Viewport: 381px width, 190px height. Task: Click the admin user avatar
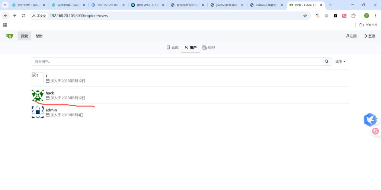38,112
